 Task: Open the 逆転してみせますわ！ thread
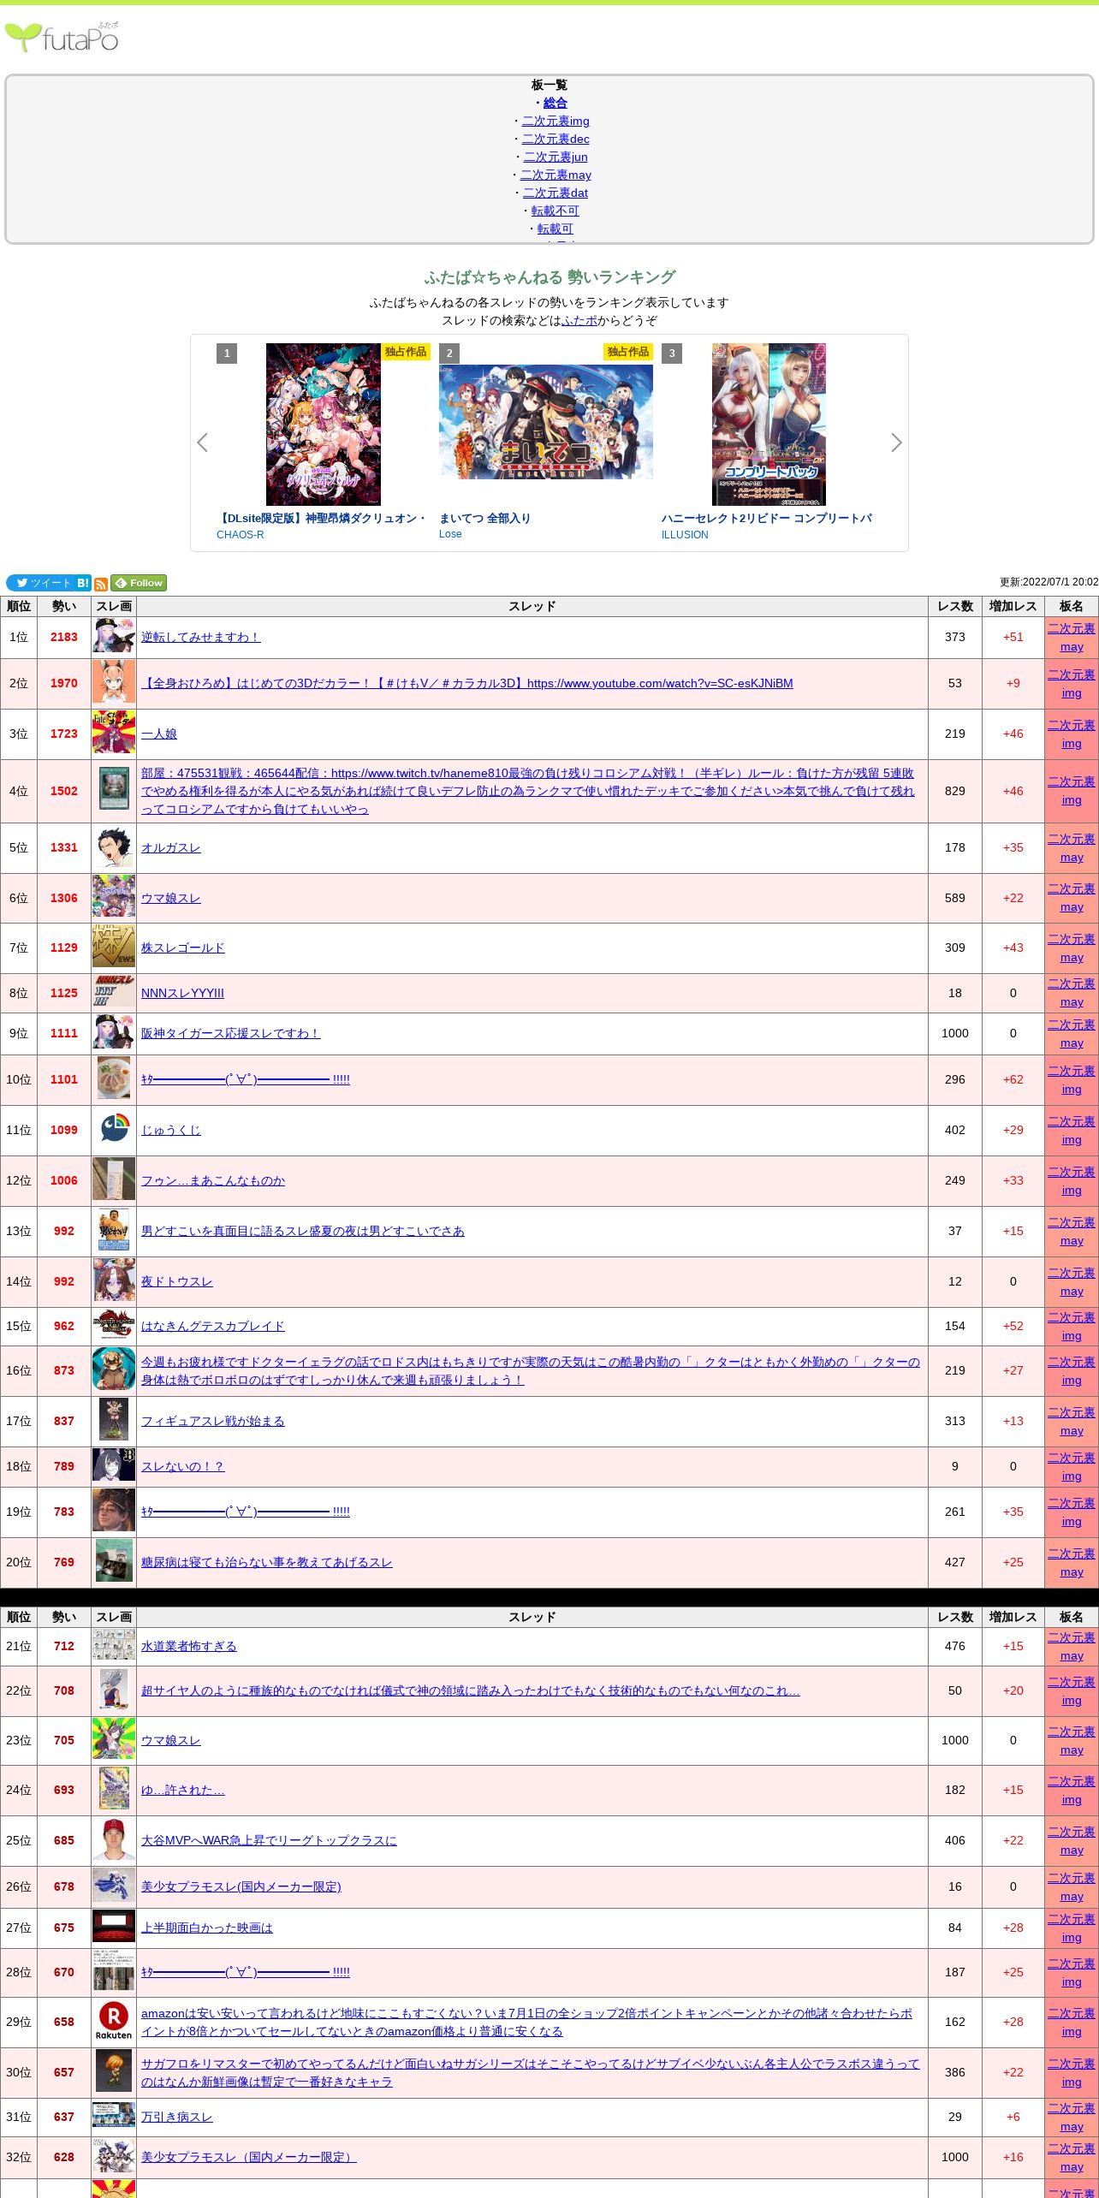tap(200, 637)
